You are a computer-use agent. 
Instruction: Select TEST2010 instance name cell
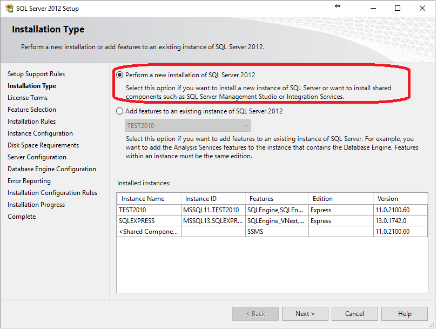(149, 210)
